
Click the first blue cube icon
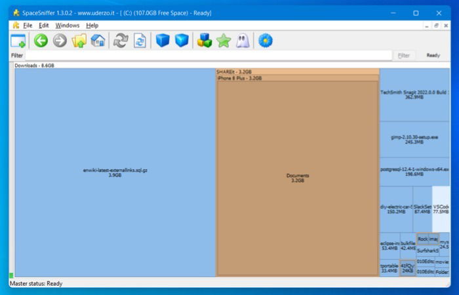pos(163,41)
